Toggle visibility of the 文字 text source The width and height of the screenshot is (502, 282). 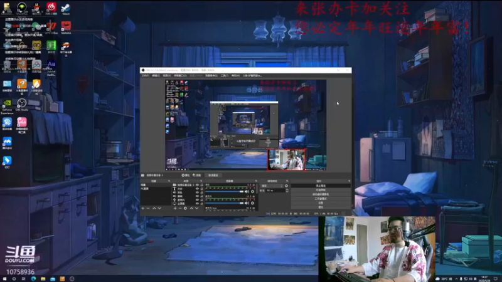click(198, 189)
